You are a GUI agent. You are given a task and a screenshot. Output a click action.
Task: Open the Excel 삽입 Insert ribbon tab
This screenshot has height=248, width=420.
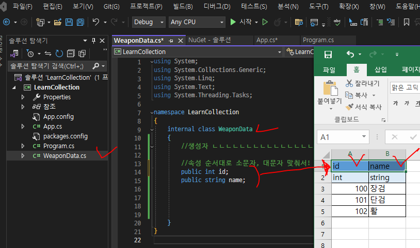tap(380, 70)
